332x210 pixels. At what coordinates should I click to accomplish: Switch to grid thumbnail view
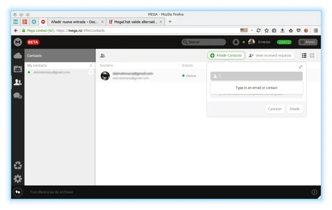tap(312, 55)
